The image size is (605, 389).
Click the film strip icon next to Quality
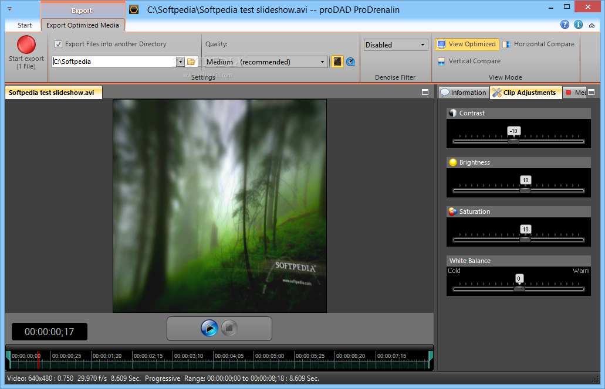tap(337, 62)
